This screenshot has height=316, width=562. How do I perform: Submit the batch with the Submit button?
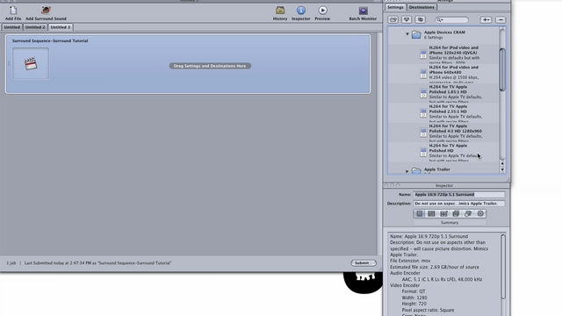tap(364, 263)
